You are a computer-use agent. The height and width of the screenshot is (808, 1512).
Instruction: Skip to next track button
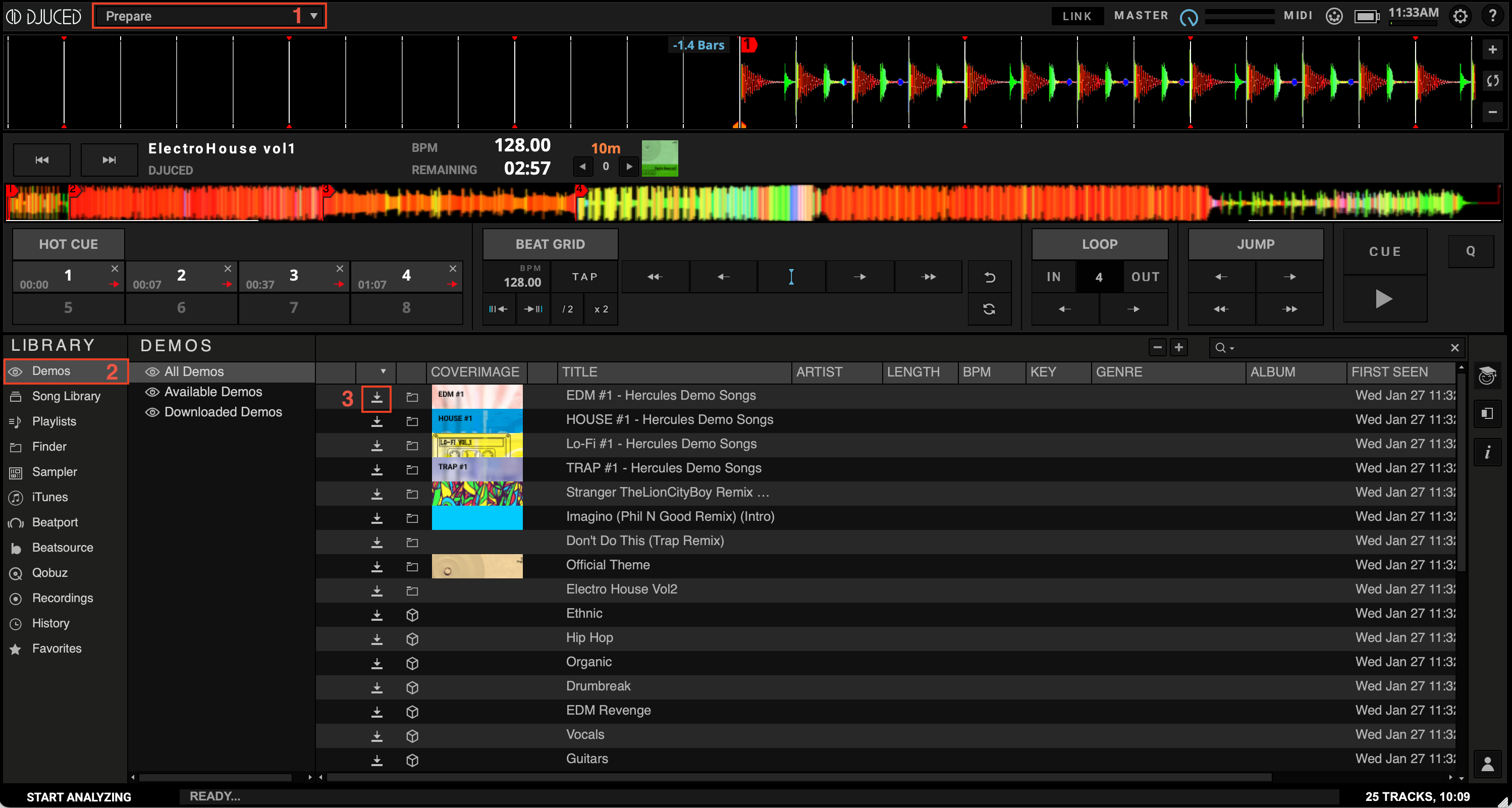[x=109, y=159]
